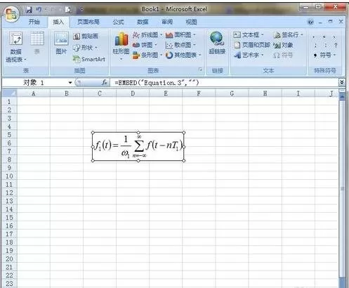Click the vertical scrollbar up arrow
Viewport: 349px width, 288px height.
[x=342, y=96]
